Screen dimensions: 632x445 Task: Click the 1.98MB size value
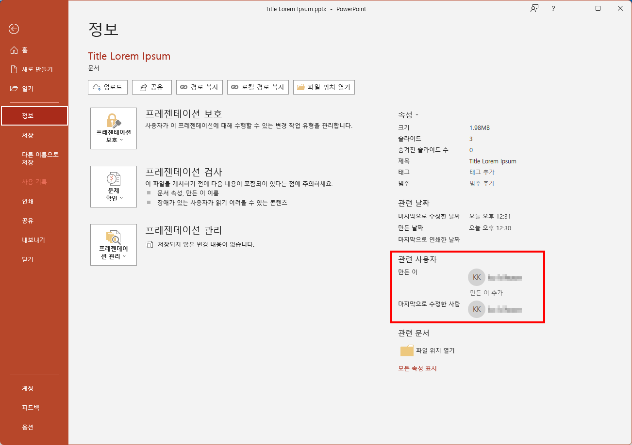click(480, 127)
